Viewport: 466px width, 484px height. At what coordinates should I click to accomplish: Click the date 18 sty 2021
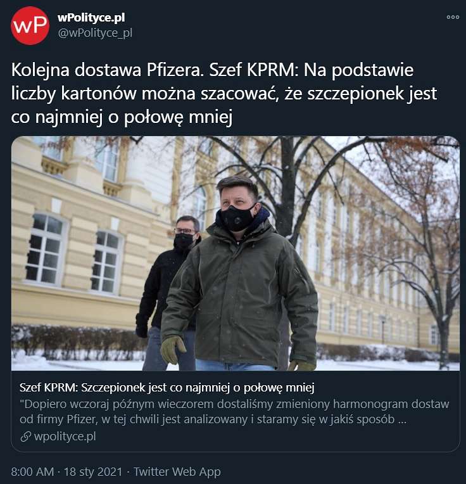tap(93, 472)
